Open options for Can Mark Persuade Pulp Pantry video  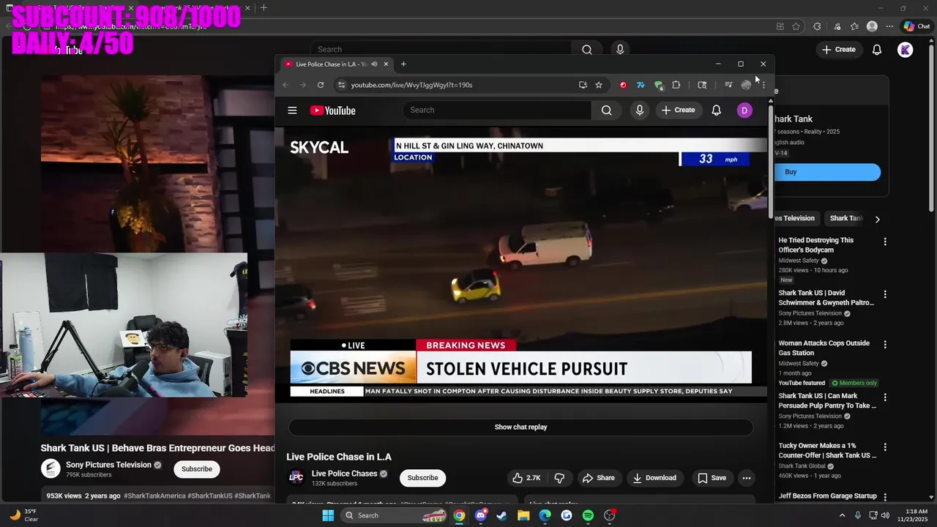885,397
